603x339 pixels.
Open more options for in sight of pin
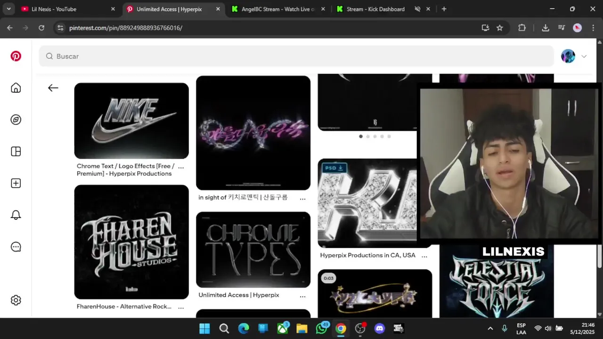[302, 198]
